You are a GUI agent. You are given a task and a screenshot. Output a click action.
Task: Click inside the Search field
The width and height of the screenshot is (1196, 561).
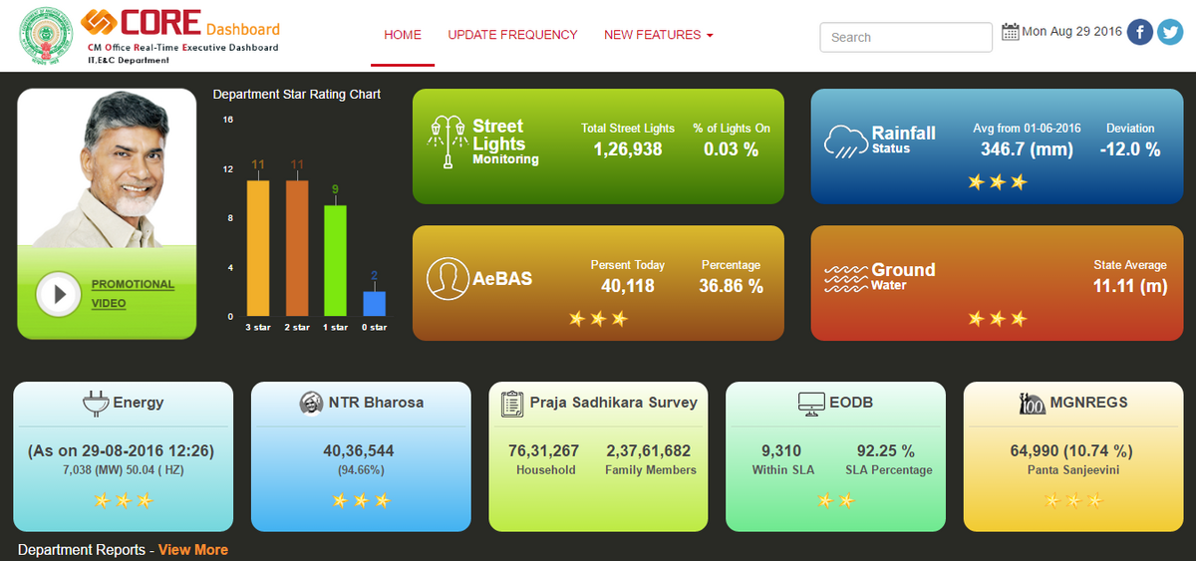coord(905,37)
